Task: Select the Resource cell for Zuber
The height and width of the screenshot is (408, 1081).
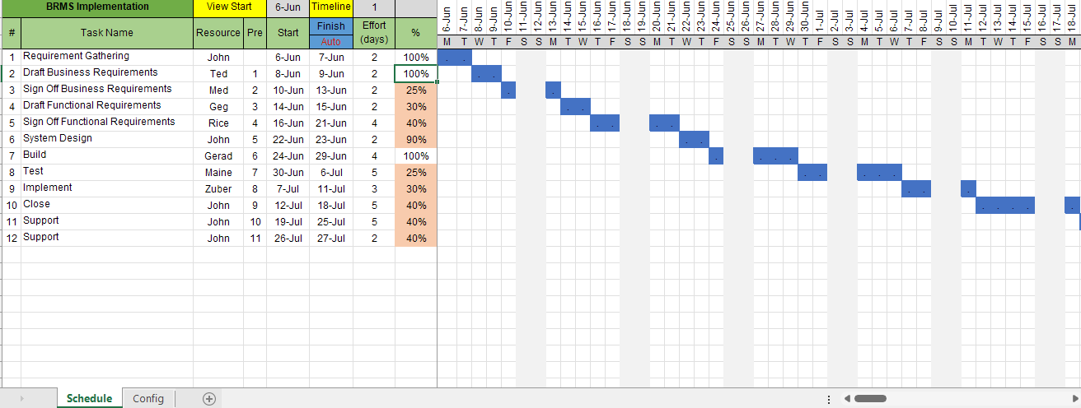Action: click(218, 189)
